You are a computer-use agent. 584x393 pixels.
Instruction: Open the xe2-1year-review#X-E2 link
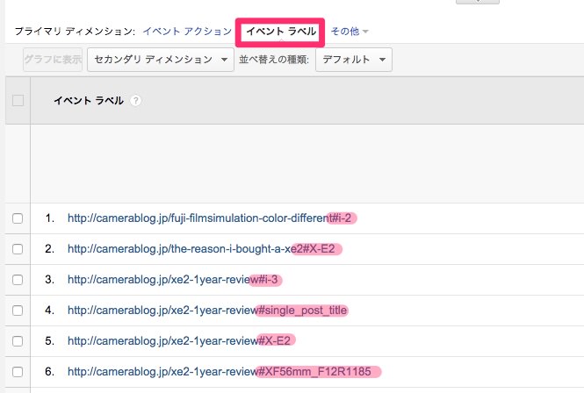click(x=179, y=341)
